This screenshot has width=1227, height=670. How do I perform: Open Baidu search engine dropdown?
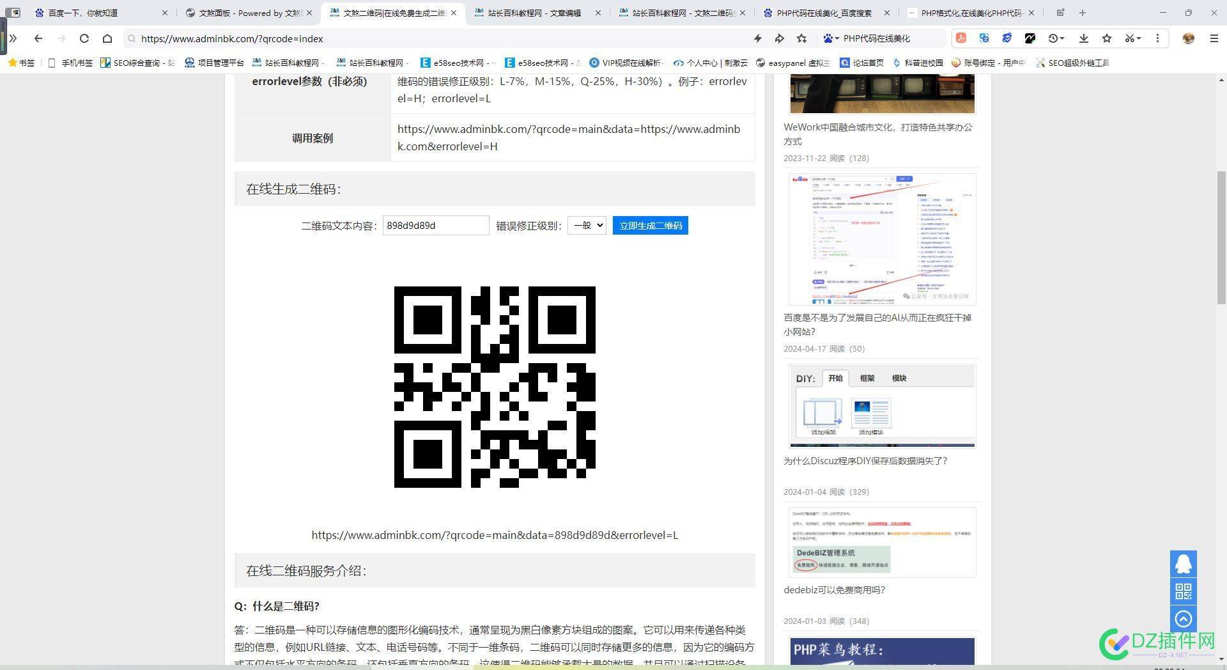(x=831, y=38)
